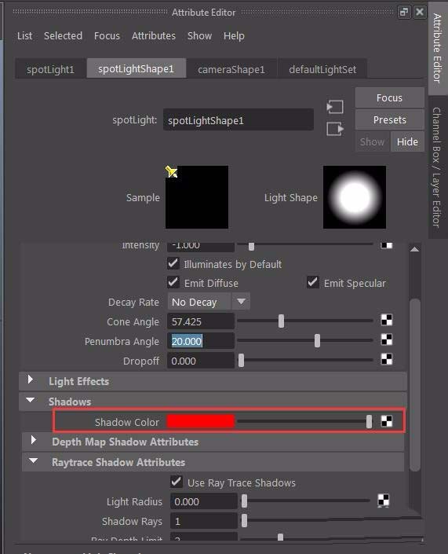Click the Penumbra Angle slider handle
This screenshot has width=448, height=554.
coord(317,340)
